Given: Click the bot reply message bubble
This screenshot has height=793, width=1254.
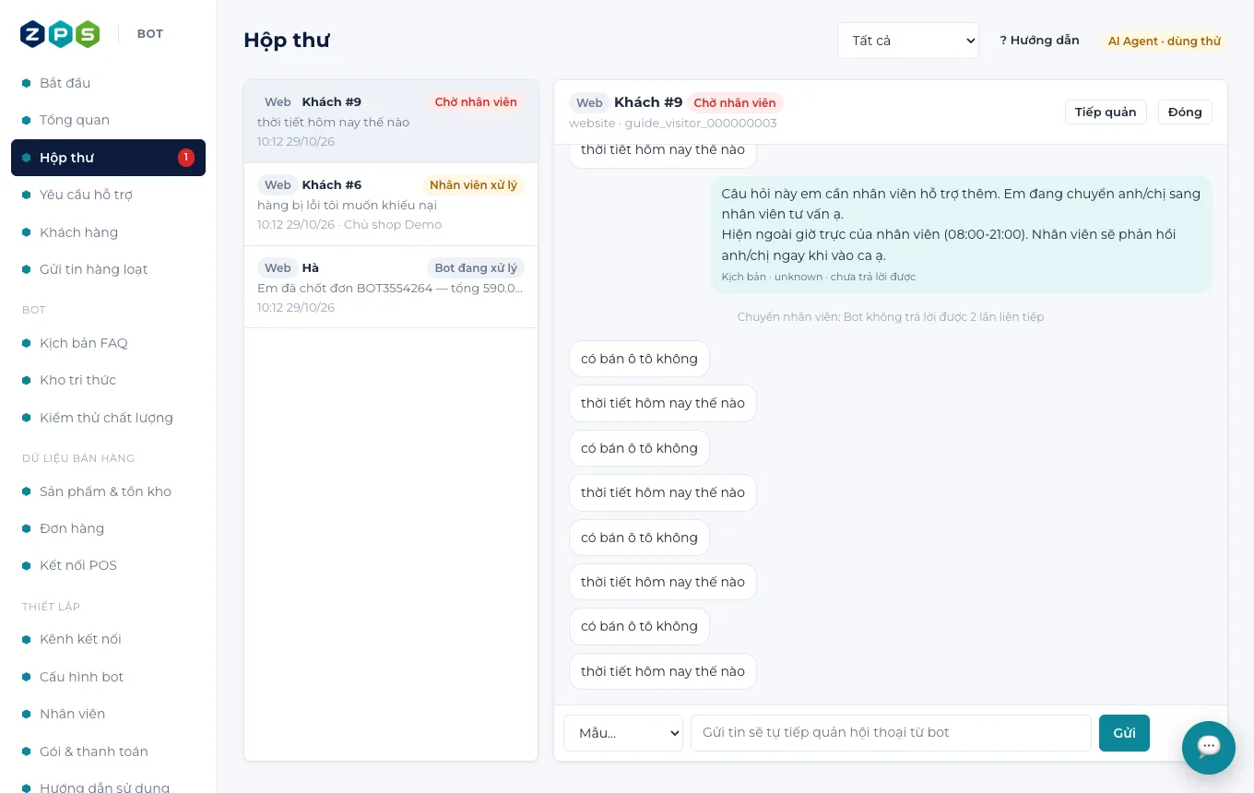Looking at the screenshot, I should point(962,234).
